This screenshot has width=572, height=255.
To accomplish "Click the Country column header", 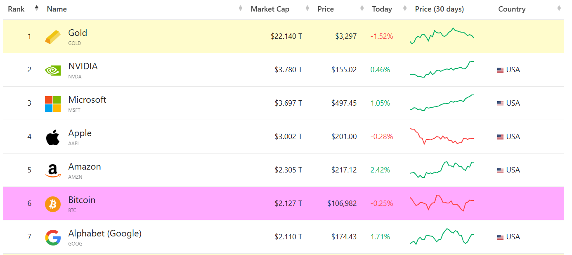I will [x=512, y=9].
